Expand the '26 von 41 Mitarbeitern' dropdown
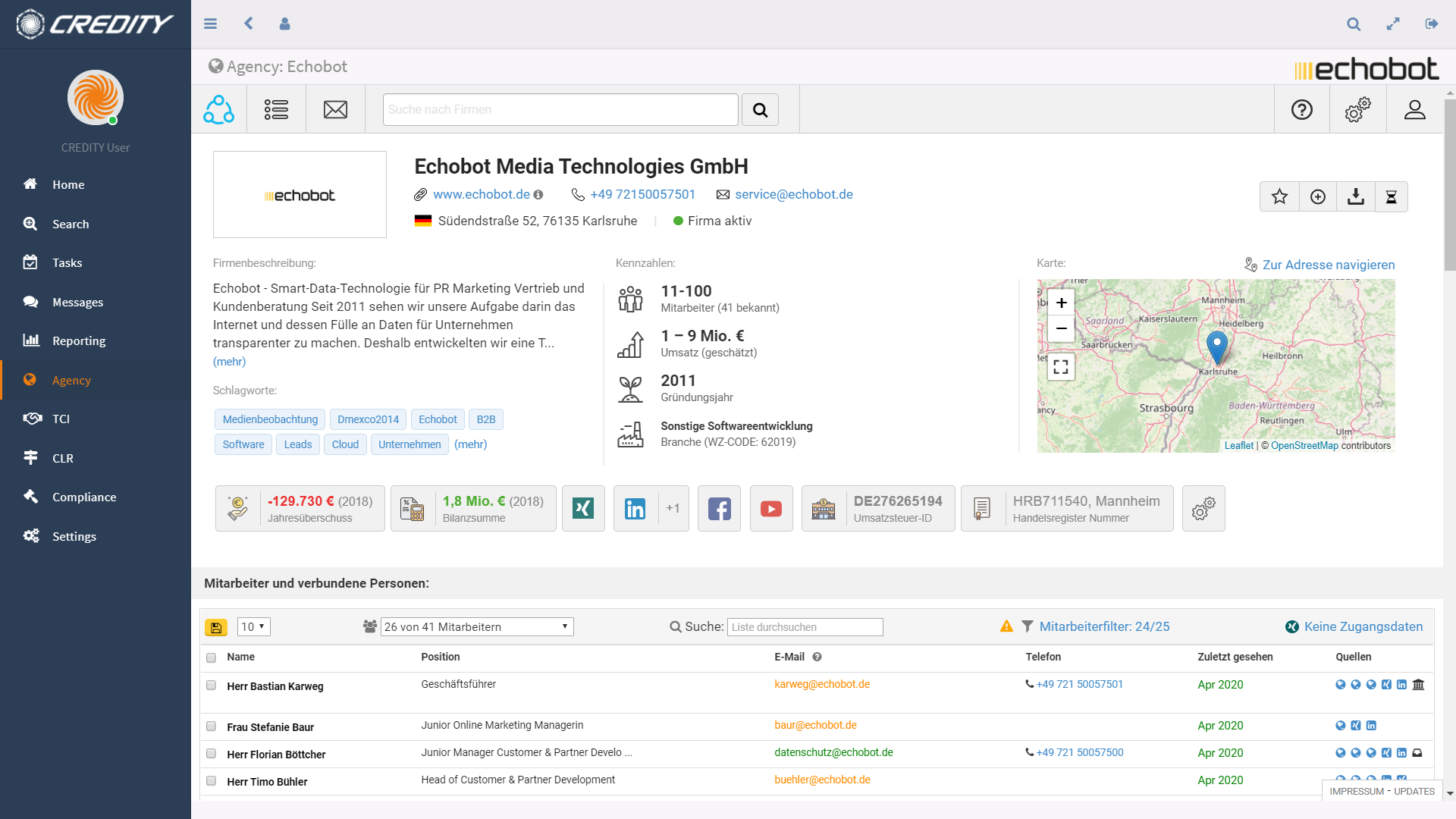 coord(477,627)
